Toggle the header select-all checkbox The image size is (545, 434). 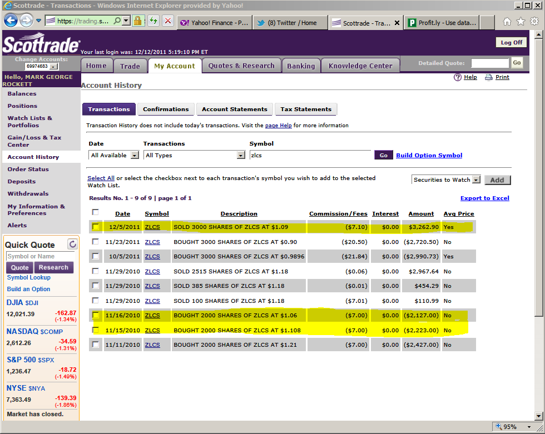point(96,212)
